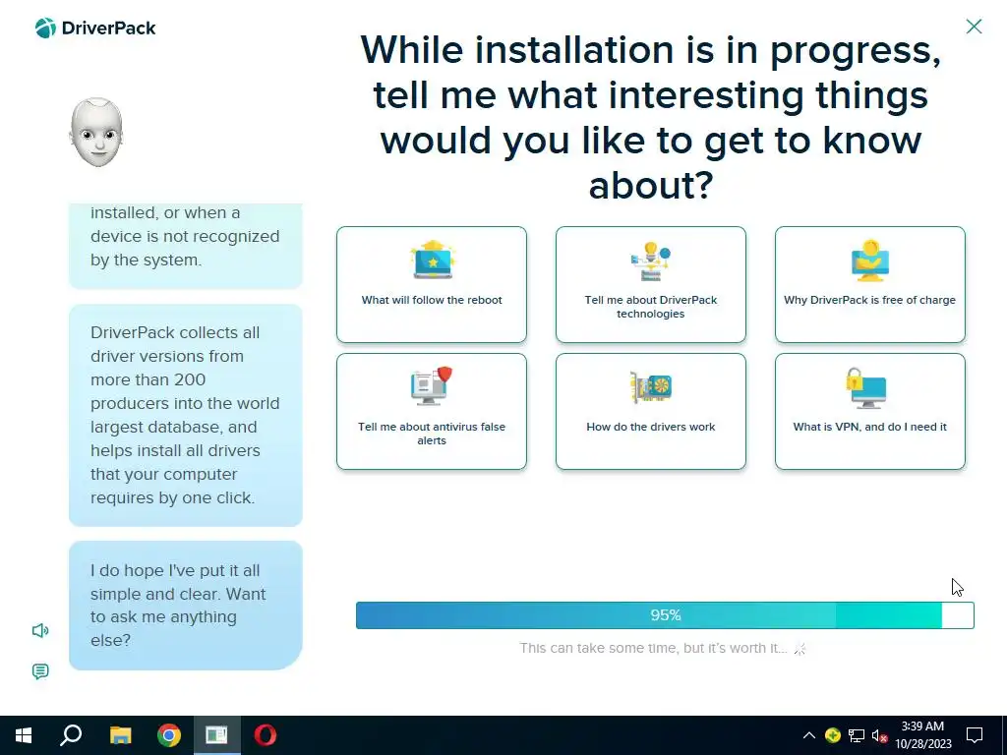Image resolution: width=1007 pixels, height=755 pixels.
Task: Click the coin monitor free-of-charge icon
Action: (870, 260)
